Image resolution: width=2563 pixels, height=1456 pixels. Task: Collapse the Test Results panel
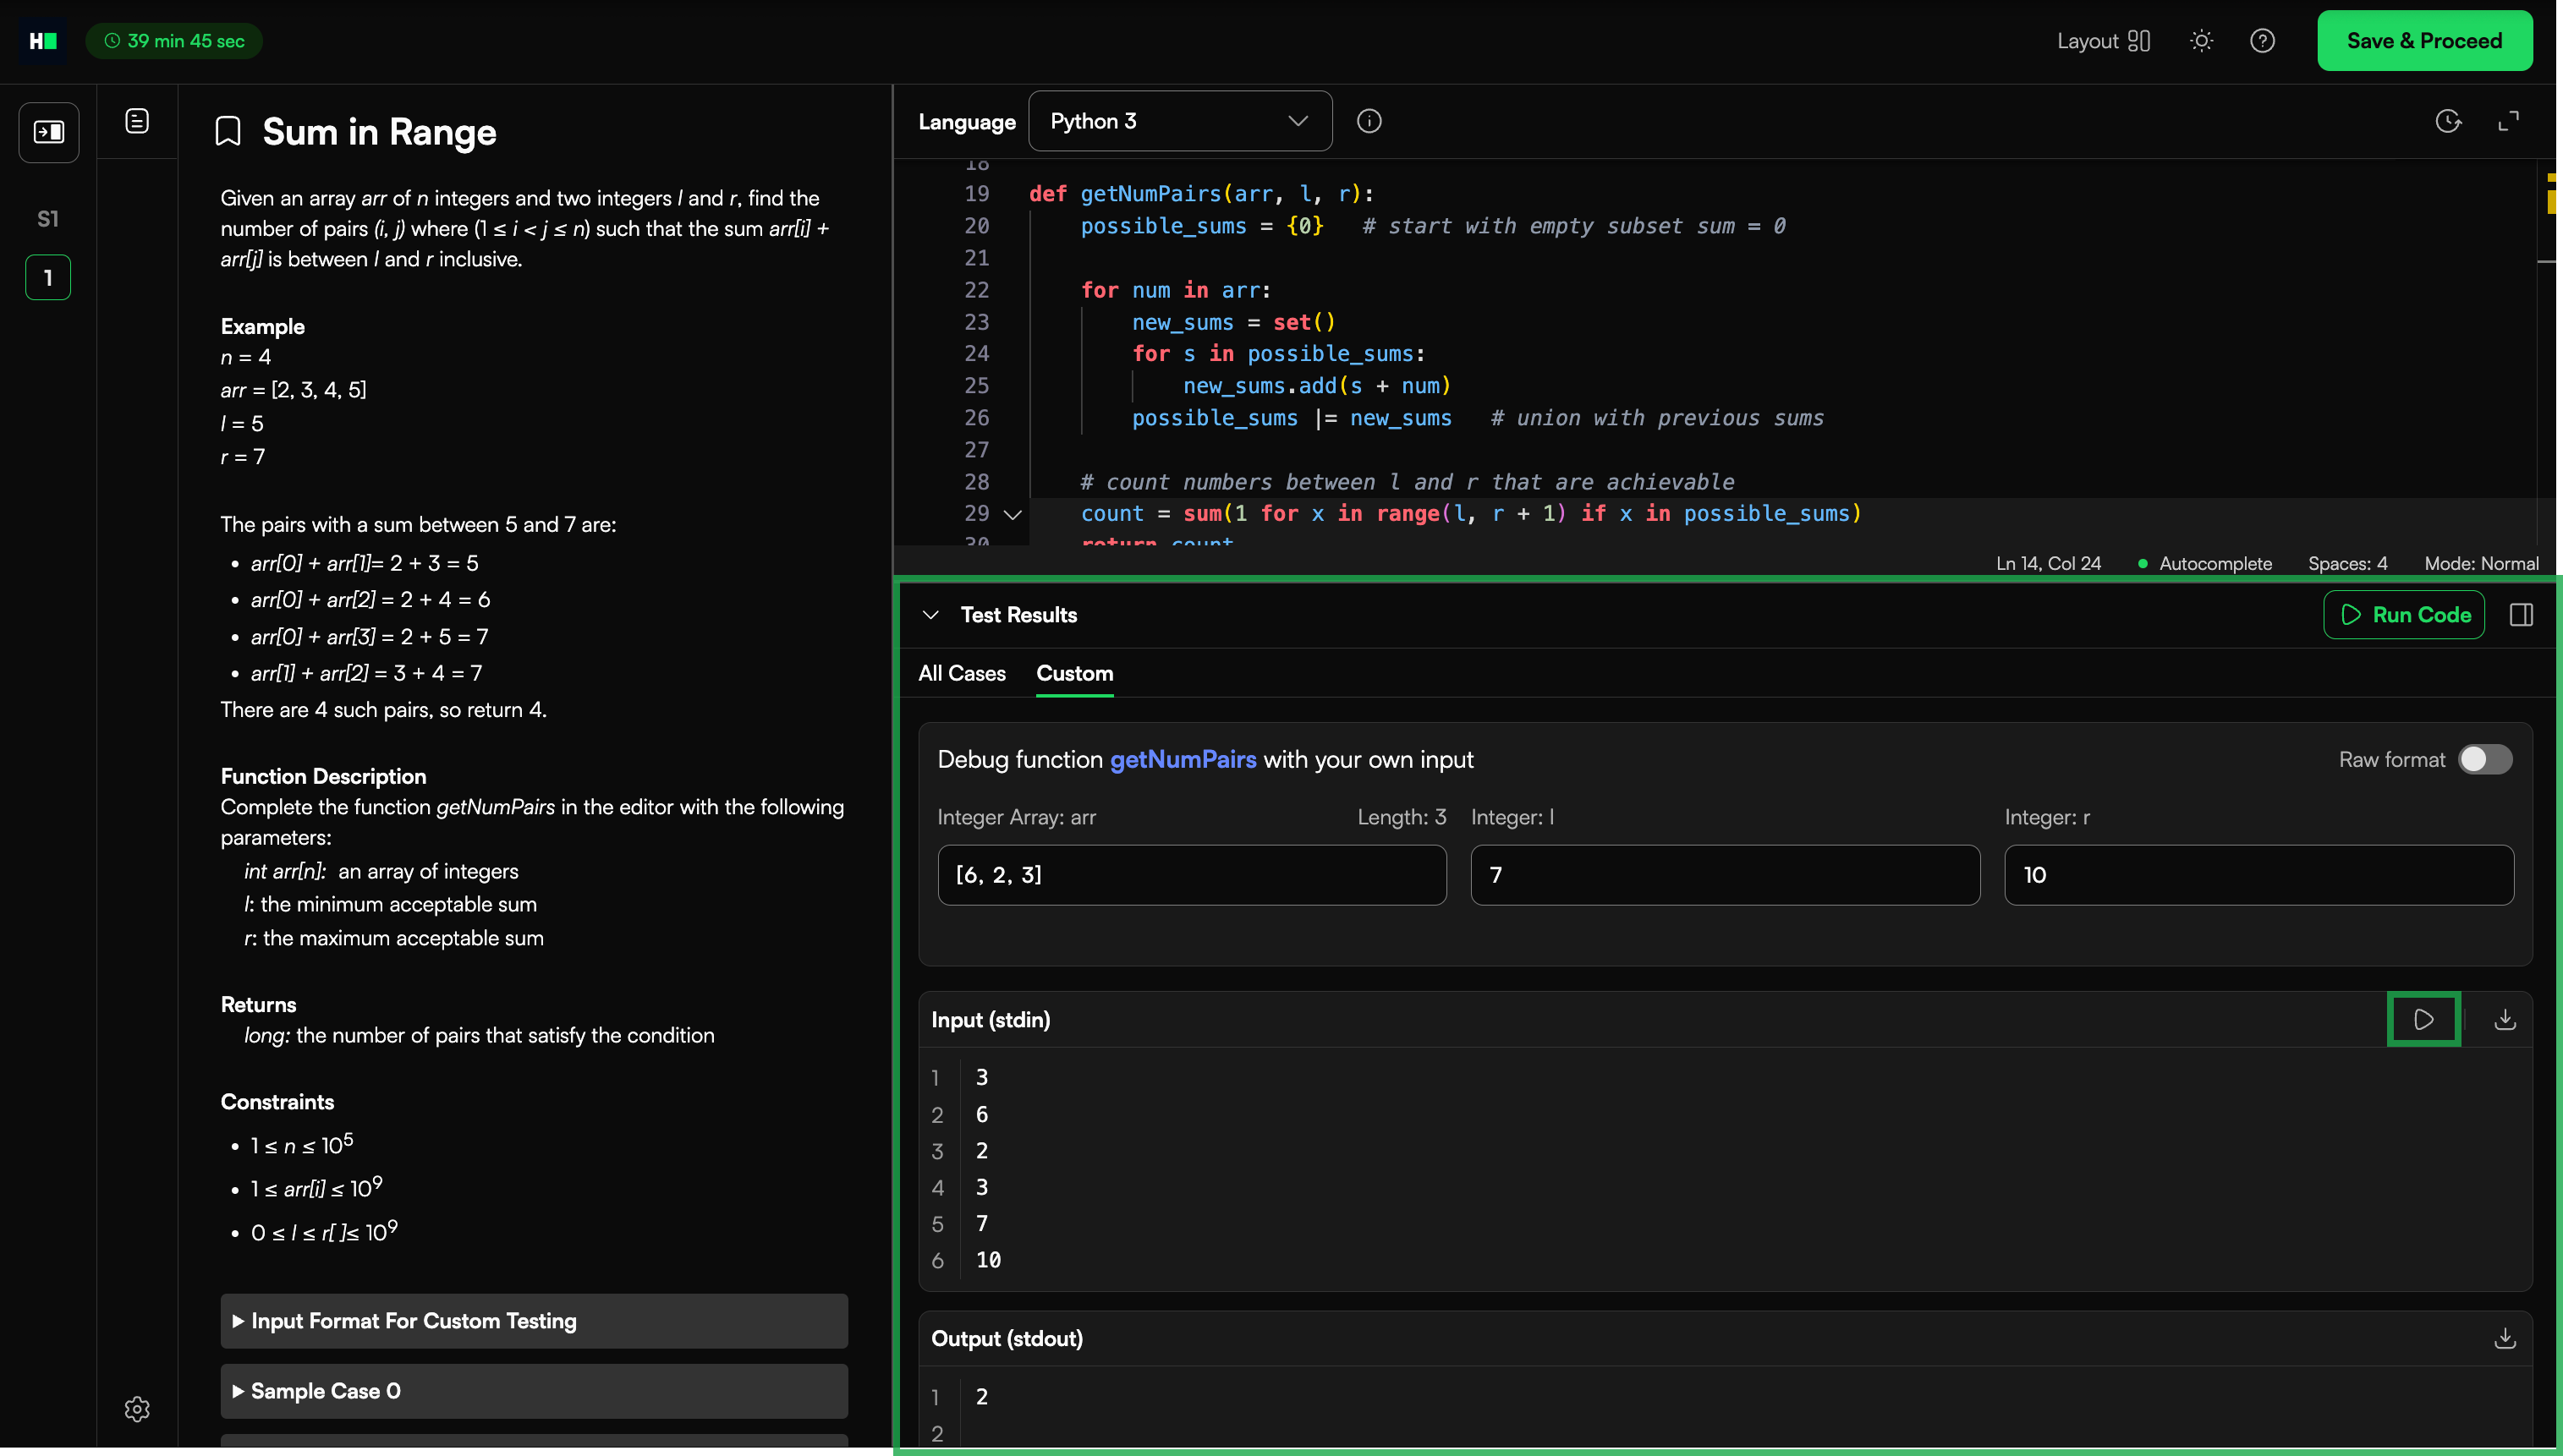point(930,615)
